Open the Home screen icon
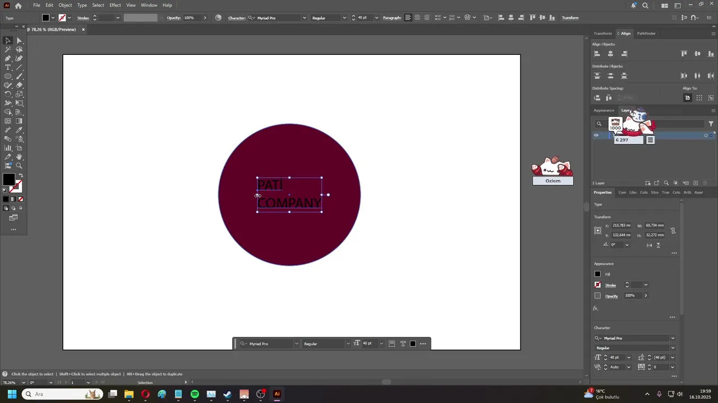The height and width of the screenshot is (403, 718). point(18,6)
